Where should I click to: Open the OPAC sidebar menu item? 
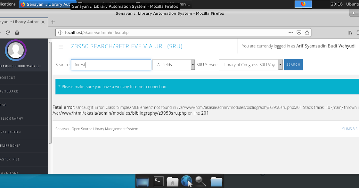click(x=24, y=105)
